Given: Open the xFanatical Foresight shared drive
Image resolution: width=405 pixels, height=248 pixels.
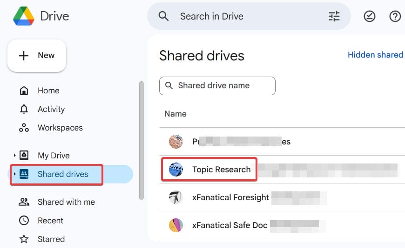Looking at the screenshot, I should coord(230,197).
